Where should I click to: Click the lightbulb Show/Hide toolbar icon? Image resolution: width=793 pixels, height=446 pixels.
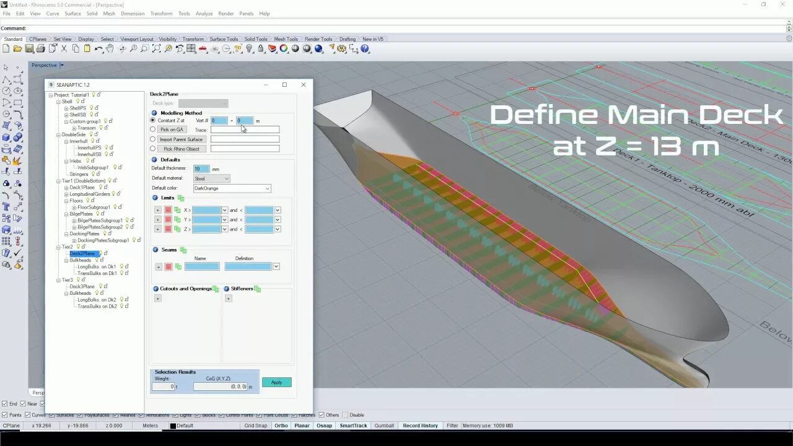(x=249, y=48)
